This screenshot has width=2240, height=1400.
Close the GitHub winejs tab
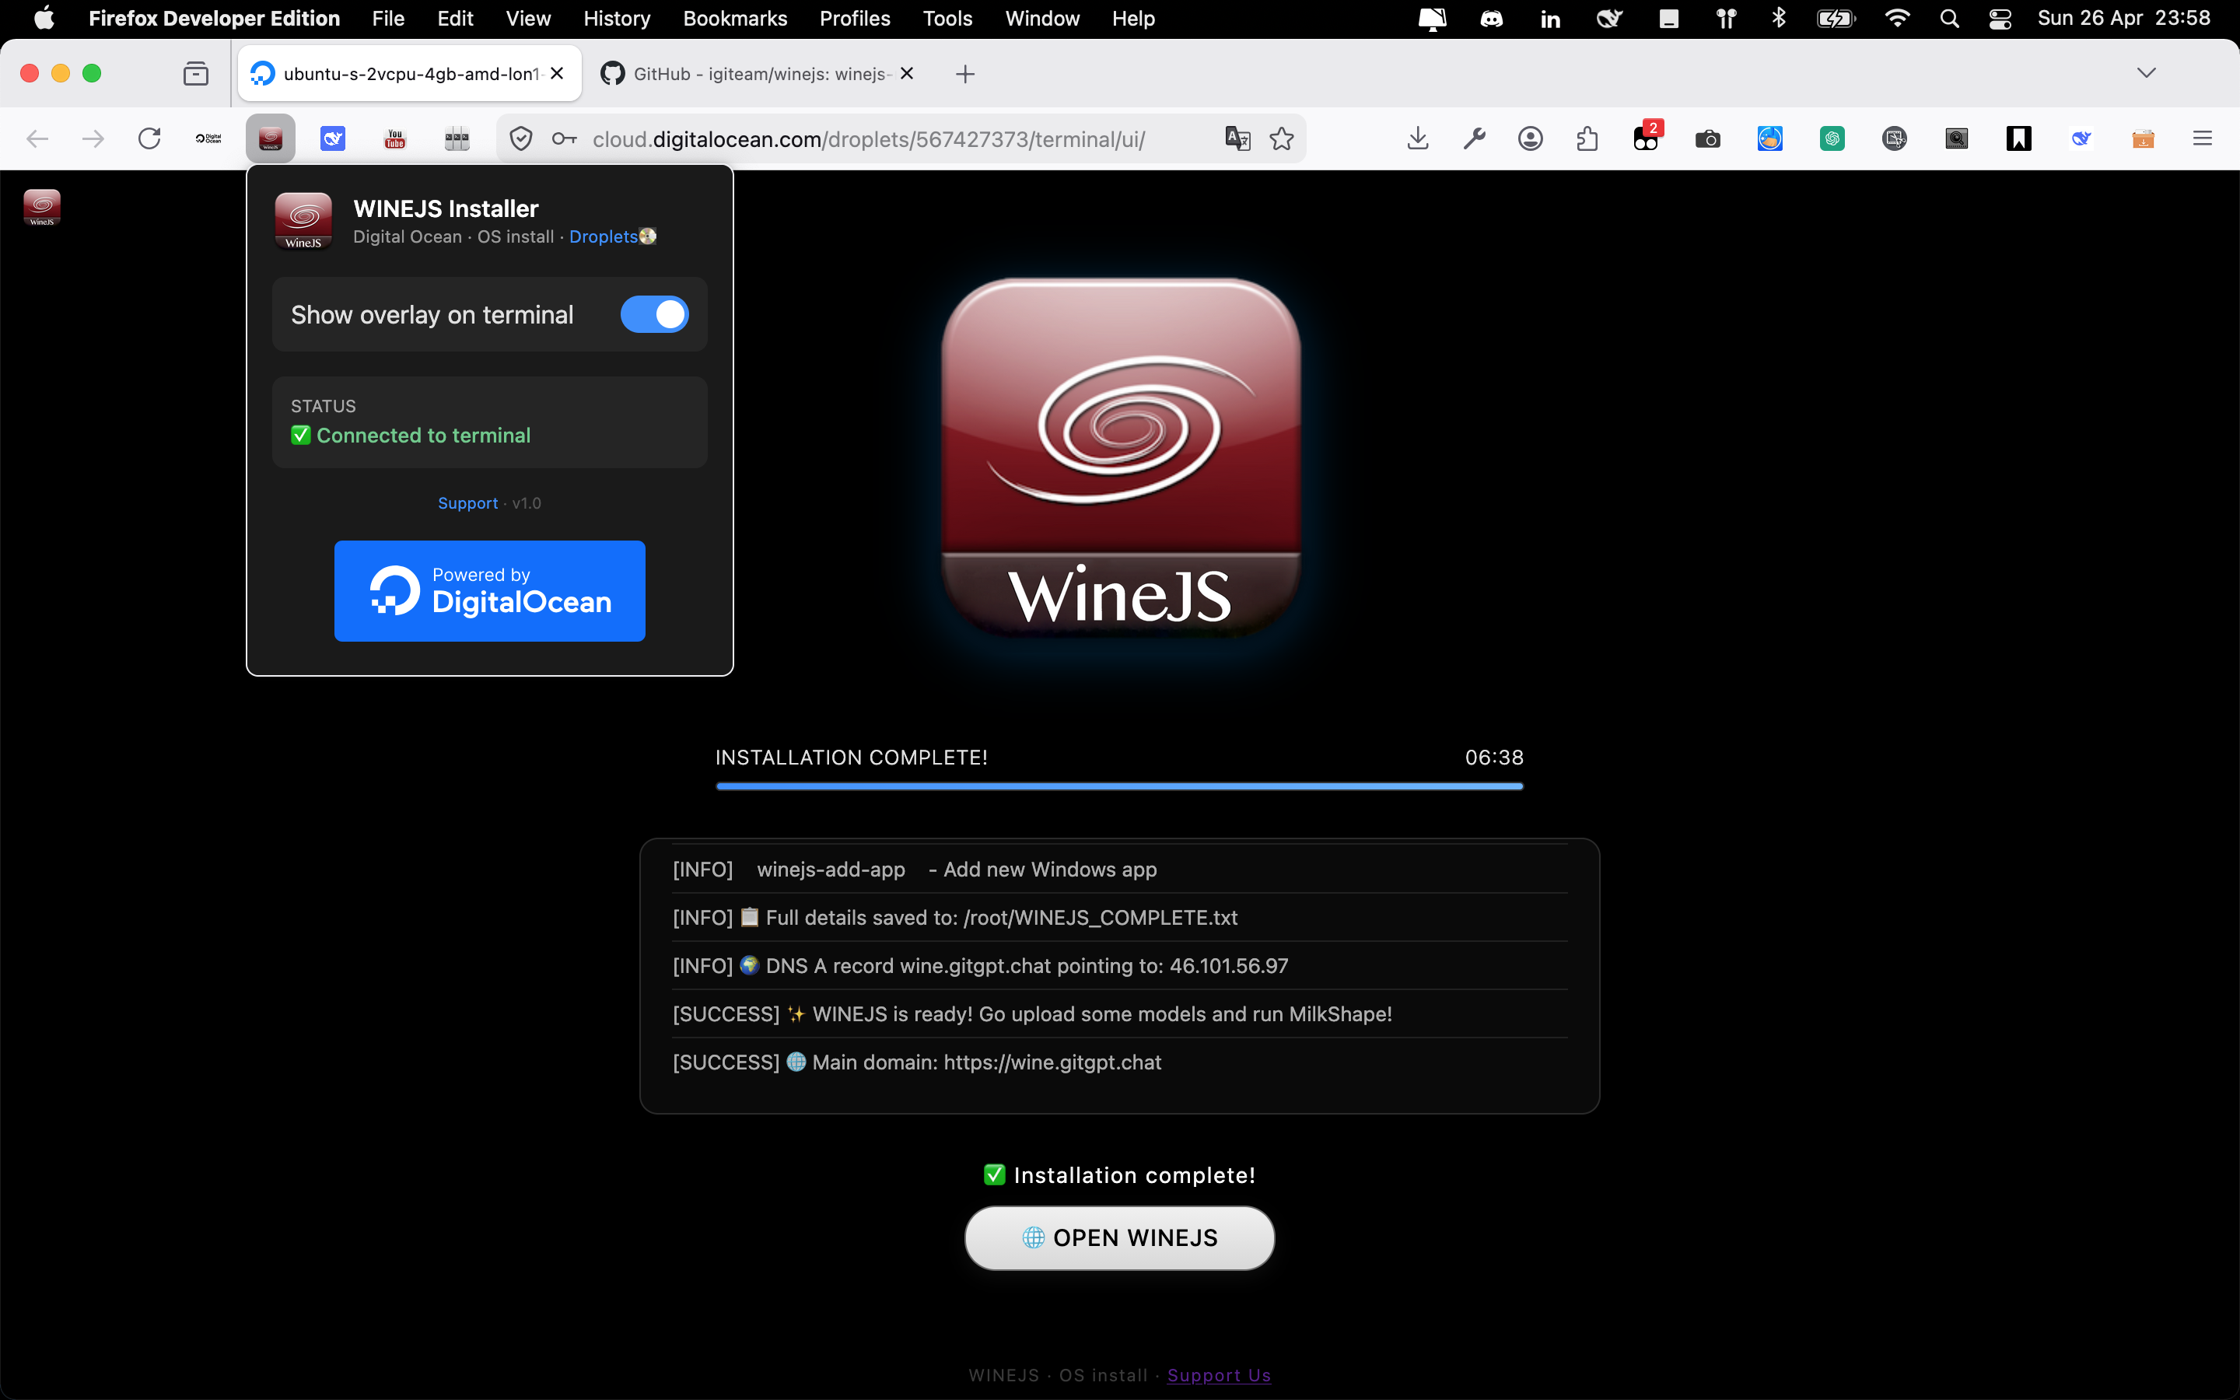tap(907, 73)
